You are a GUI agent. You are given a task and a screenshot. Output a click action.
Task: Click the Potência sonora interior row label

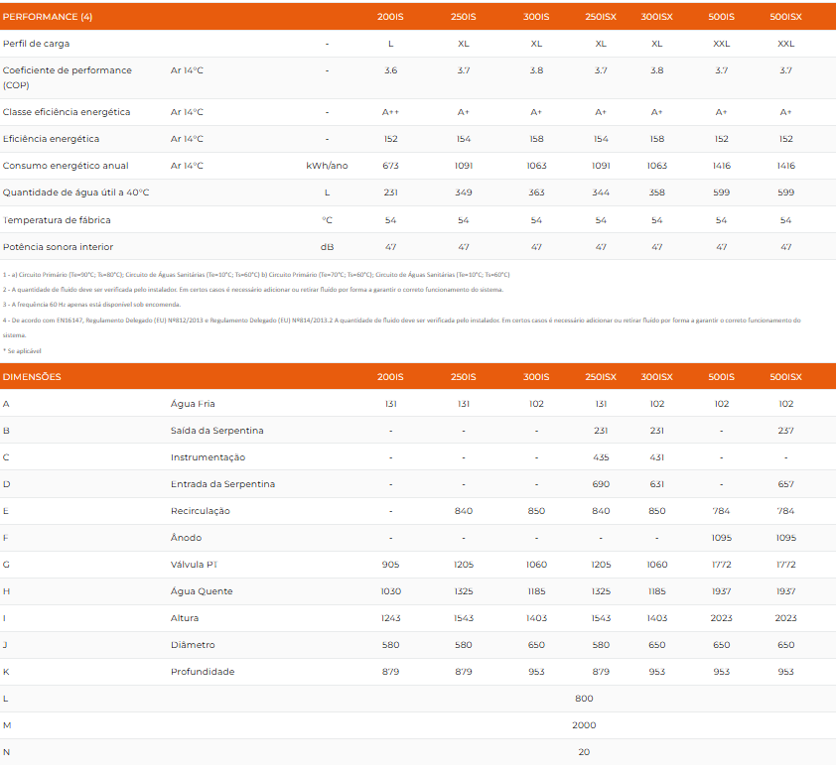(59, 247)
